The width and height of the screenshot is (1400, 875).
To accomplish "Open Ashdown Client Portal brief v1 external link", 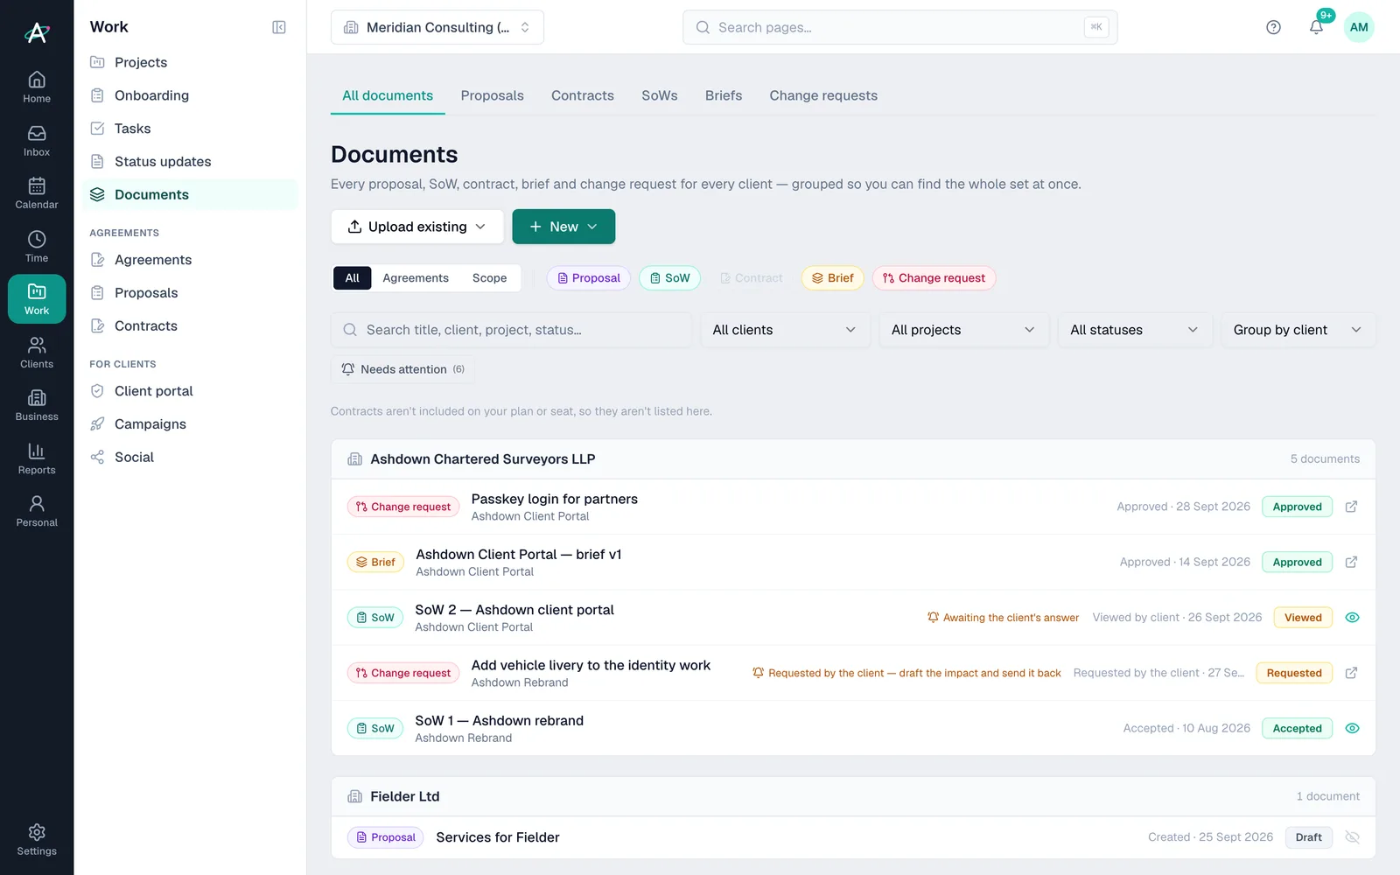I will pos(1352,562).
